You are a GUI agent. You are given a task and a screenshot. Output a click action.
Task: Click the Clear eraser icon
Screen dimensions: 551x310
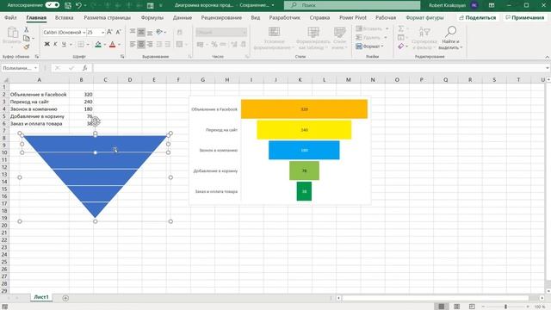click(x=401, y=46)
